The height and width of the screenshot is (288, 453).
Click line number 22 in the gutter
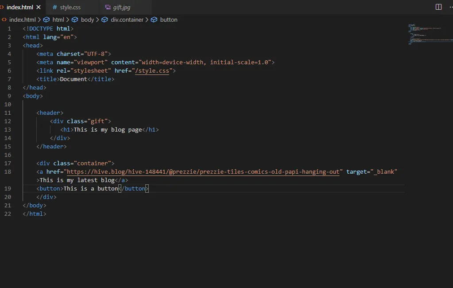click(8, 214)
